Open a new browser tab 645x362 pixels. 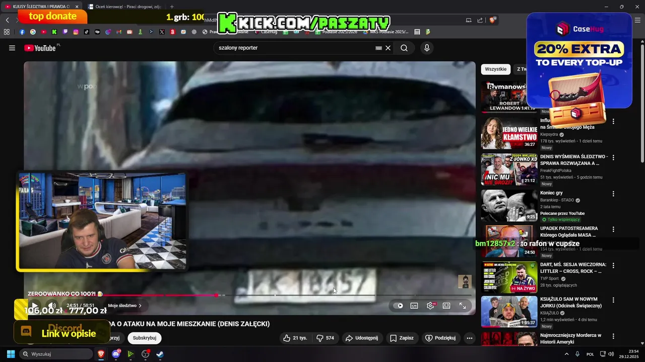pos(172,7)
